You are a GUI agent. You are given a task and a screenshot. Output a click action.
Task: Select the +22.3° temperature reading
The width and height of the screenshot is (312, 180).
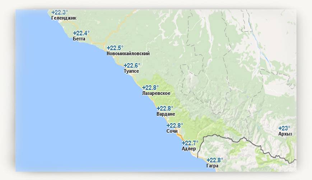pos(60,12)
